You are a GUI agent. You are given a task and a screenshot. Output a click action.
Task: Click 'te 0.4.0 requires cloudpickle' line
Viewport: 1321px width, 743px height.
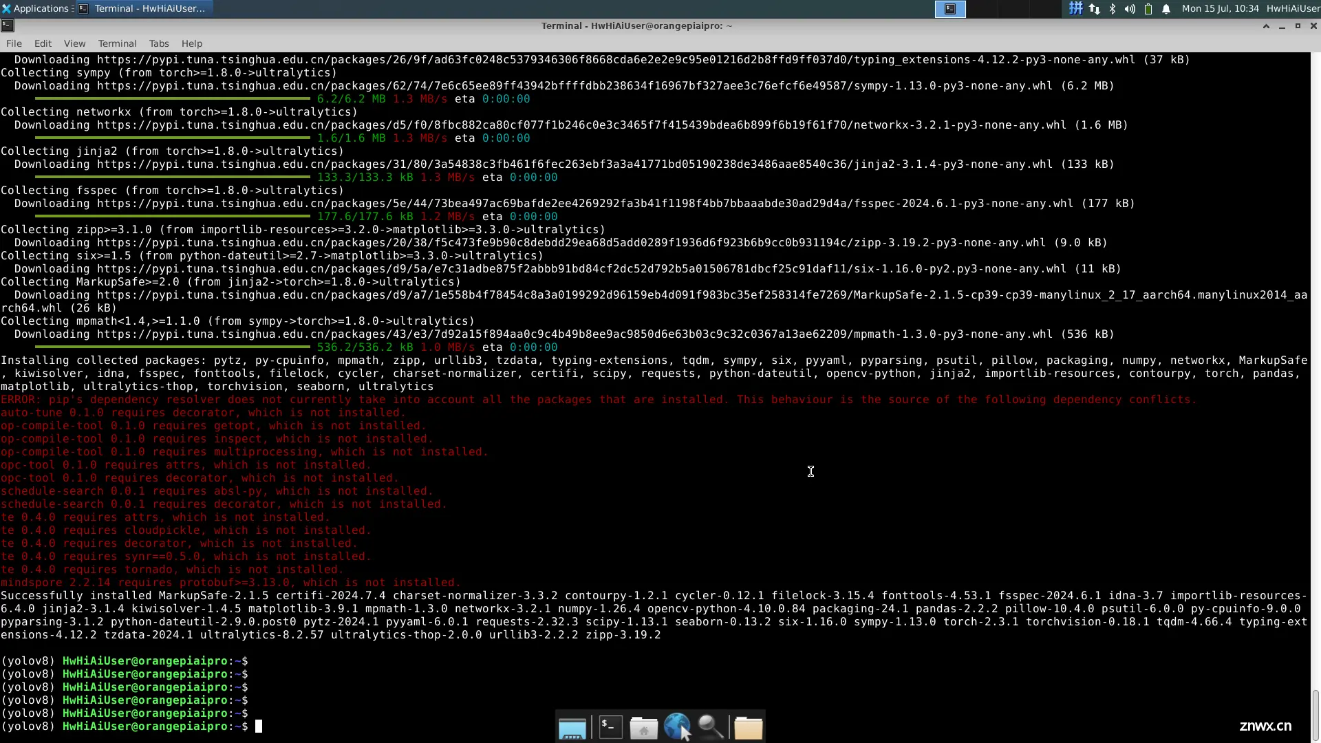click(186, 530)
